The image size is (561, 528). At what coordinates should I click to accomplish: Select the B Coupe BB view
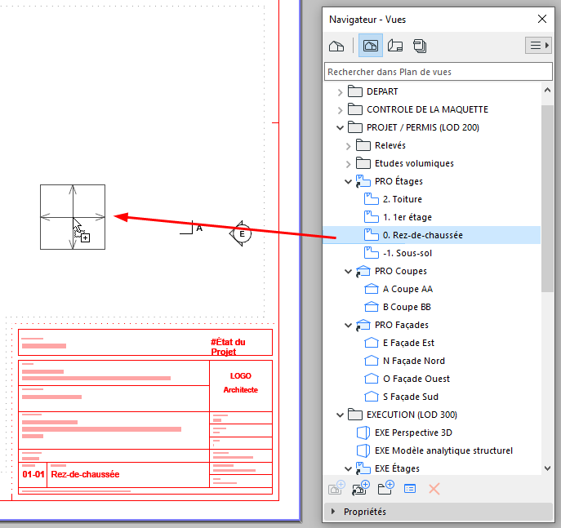pos(407,307)
